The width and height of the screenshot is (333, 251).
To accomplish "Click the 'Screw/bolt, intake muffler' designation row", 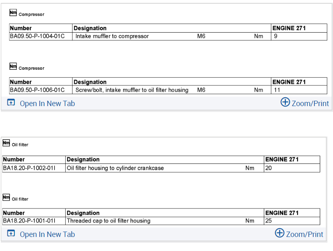I will pyautogui.click(x=132, y=90).
